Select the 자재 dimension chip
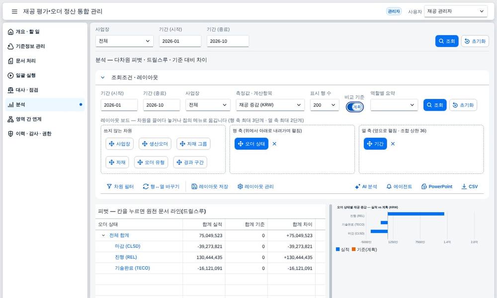This screenshot has height=298, width=497. tap(117, 162)
